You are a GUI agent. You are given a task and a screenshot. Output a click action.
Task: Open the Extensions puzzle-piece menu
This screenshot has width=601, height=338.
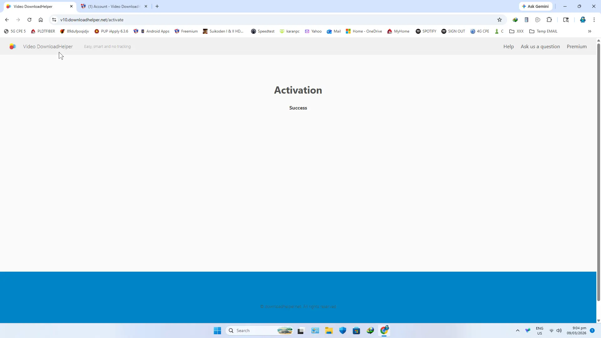549,20
